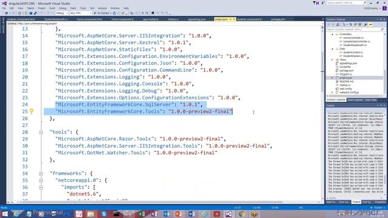Image resolution: width=388 pixels, height=218 pixels.
Task: Click the browser refresh toolbar icon
Action: (x=115, y=13)
